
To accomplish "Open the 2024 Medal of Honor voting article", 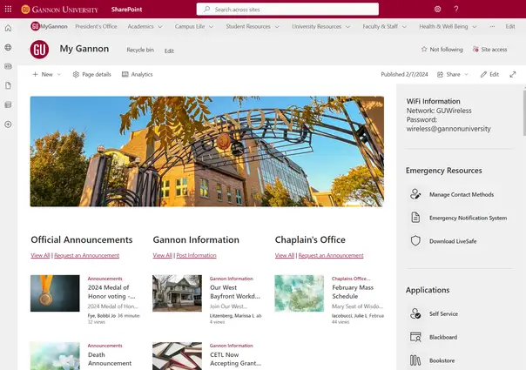I will tap(111, 292).
